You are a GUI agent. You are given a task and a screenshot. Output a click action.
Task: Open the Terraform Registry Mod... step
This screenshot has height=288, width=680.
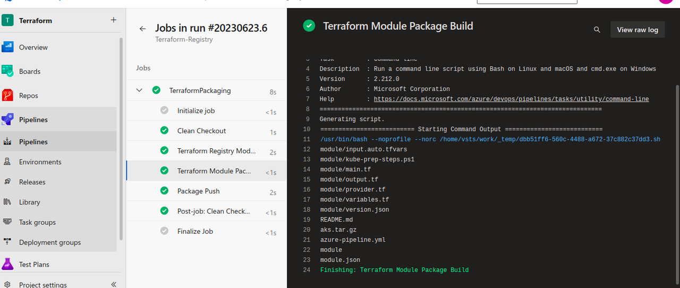206,151
